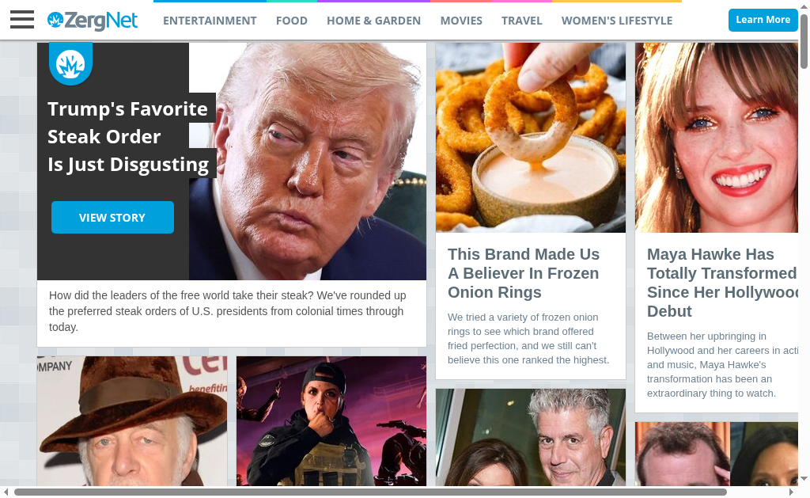Click the ZergNet badge on Trump story

pos(70,63)
